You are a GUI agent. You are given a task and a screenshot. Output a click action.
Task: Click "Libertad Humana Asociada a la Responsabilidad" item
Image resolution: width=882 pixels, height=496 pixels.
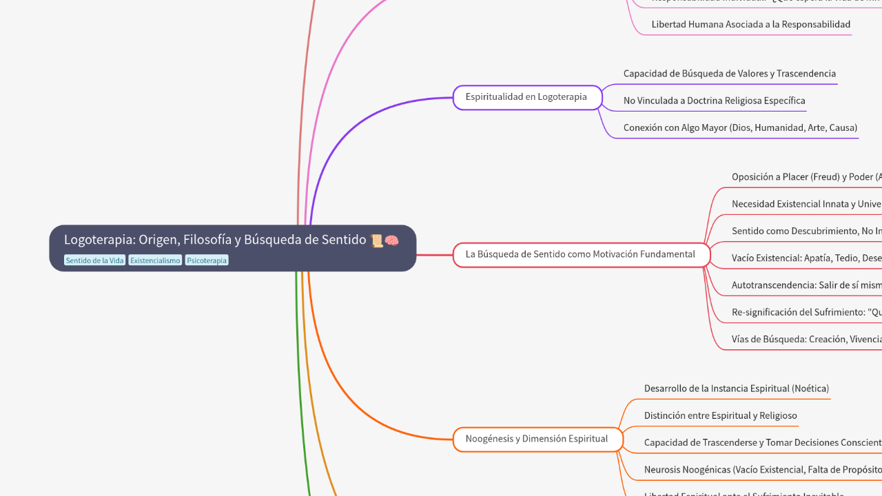pyautogui.click(x=750, y=24)
